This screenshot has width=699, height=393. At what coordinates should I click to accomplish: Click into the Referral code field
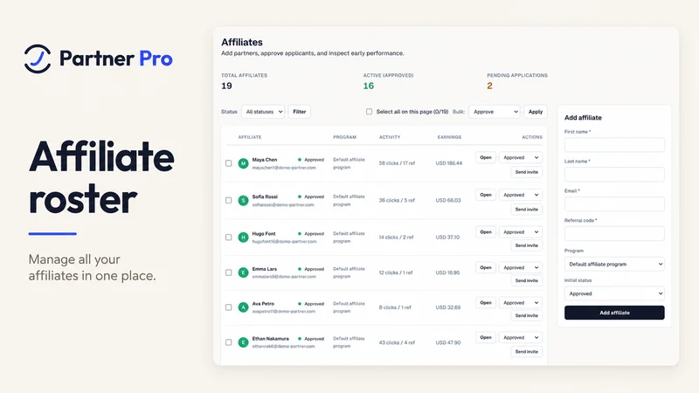[x=614, y=233]
